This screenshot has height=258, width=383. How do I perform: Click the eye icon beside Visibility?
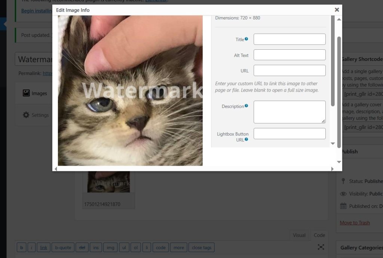343,194
